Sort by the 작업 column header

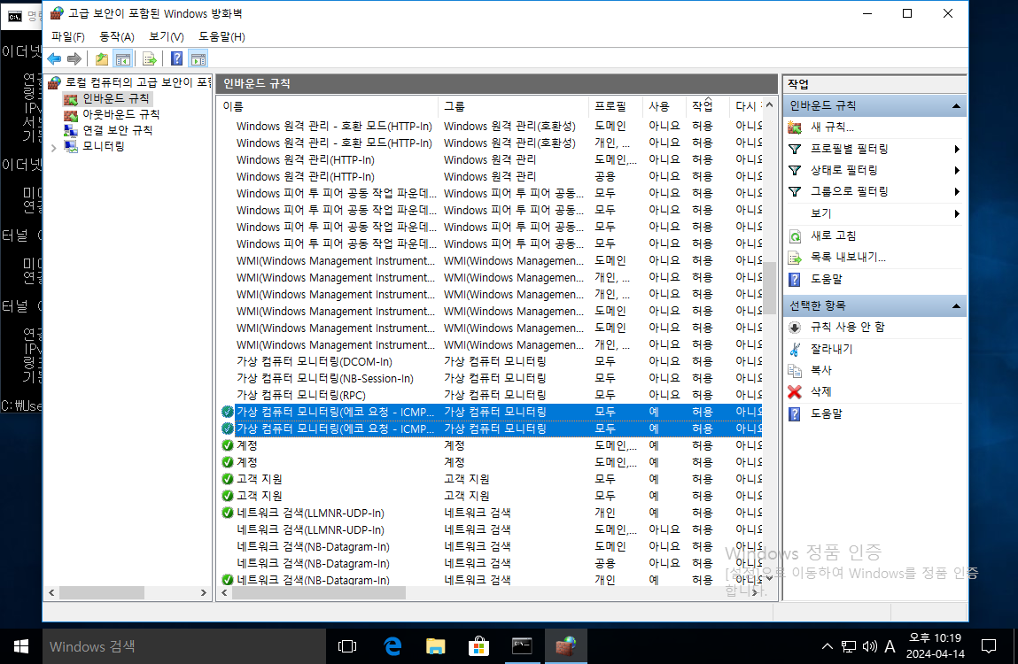pos(707,106)
